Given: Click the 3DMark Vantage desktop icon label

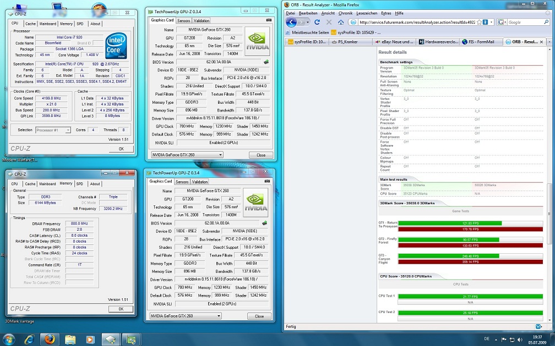Looking at the screenshot, I should [x=20, y=321].
